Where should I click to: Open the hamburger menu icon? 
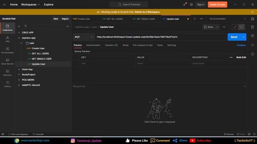point(4,4)
